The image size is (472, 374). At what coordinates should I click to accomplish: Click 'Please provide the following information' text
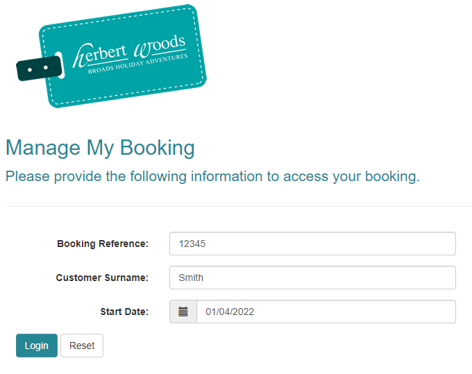click(134, 177)
